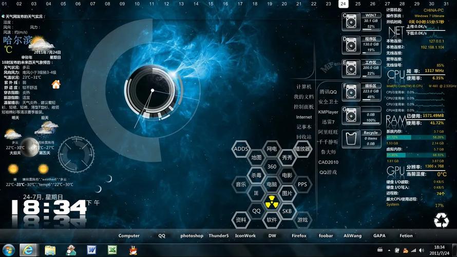
Task: Open the file explorer taskbar icon
Action: [x=50, y=250]
